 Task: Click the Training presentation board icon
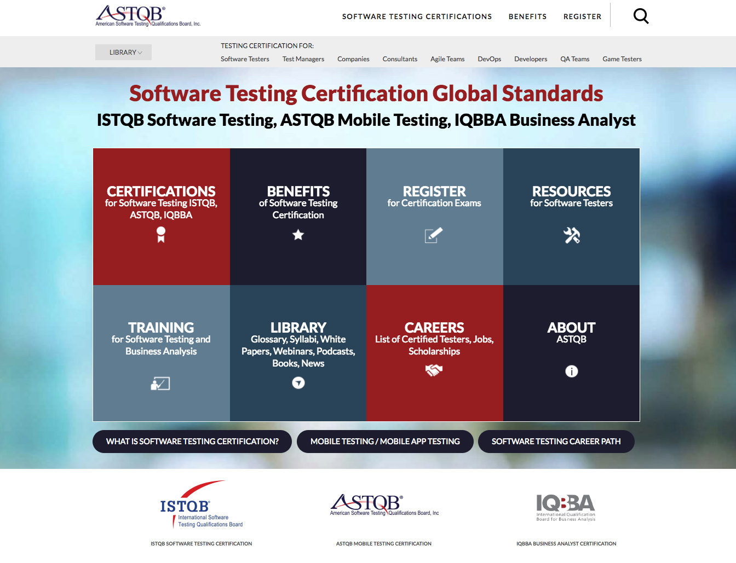click(160, 384)
